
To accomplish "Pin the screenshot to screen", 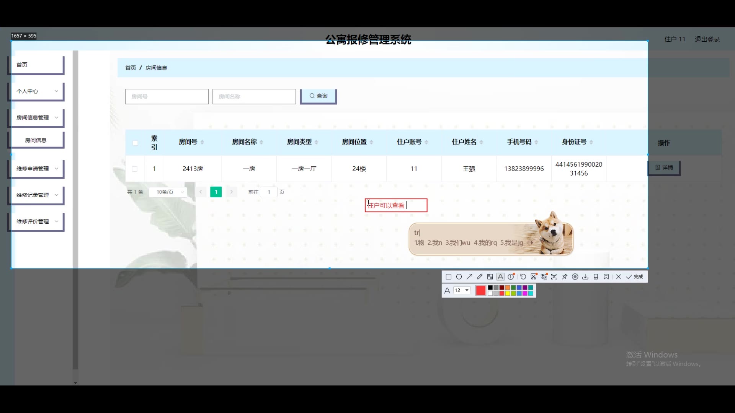I will [565, 277].
